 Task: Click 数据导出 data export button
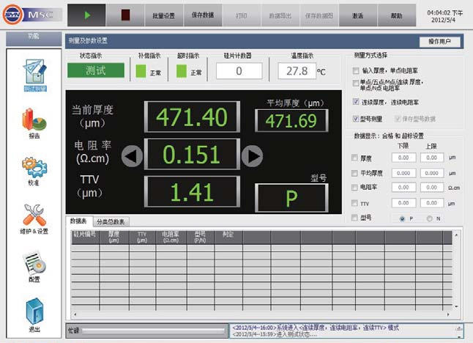[280, 15]
